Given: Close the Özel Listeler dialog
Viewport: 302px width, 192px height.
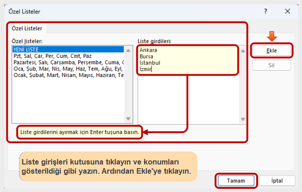Looking at the screenshot, I should point(287,11).
